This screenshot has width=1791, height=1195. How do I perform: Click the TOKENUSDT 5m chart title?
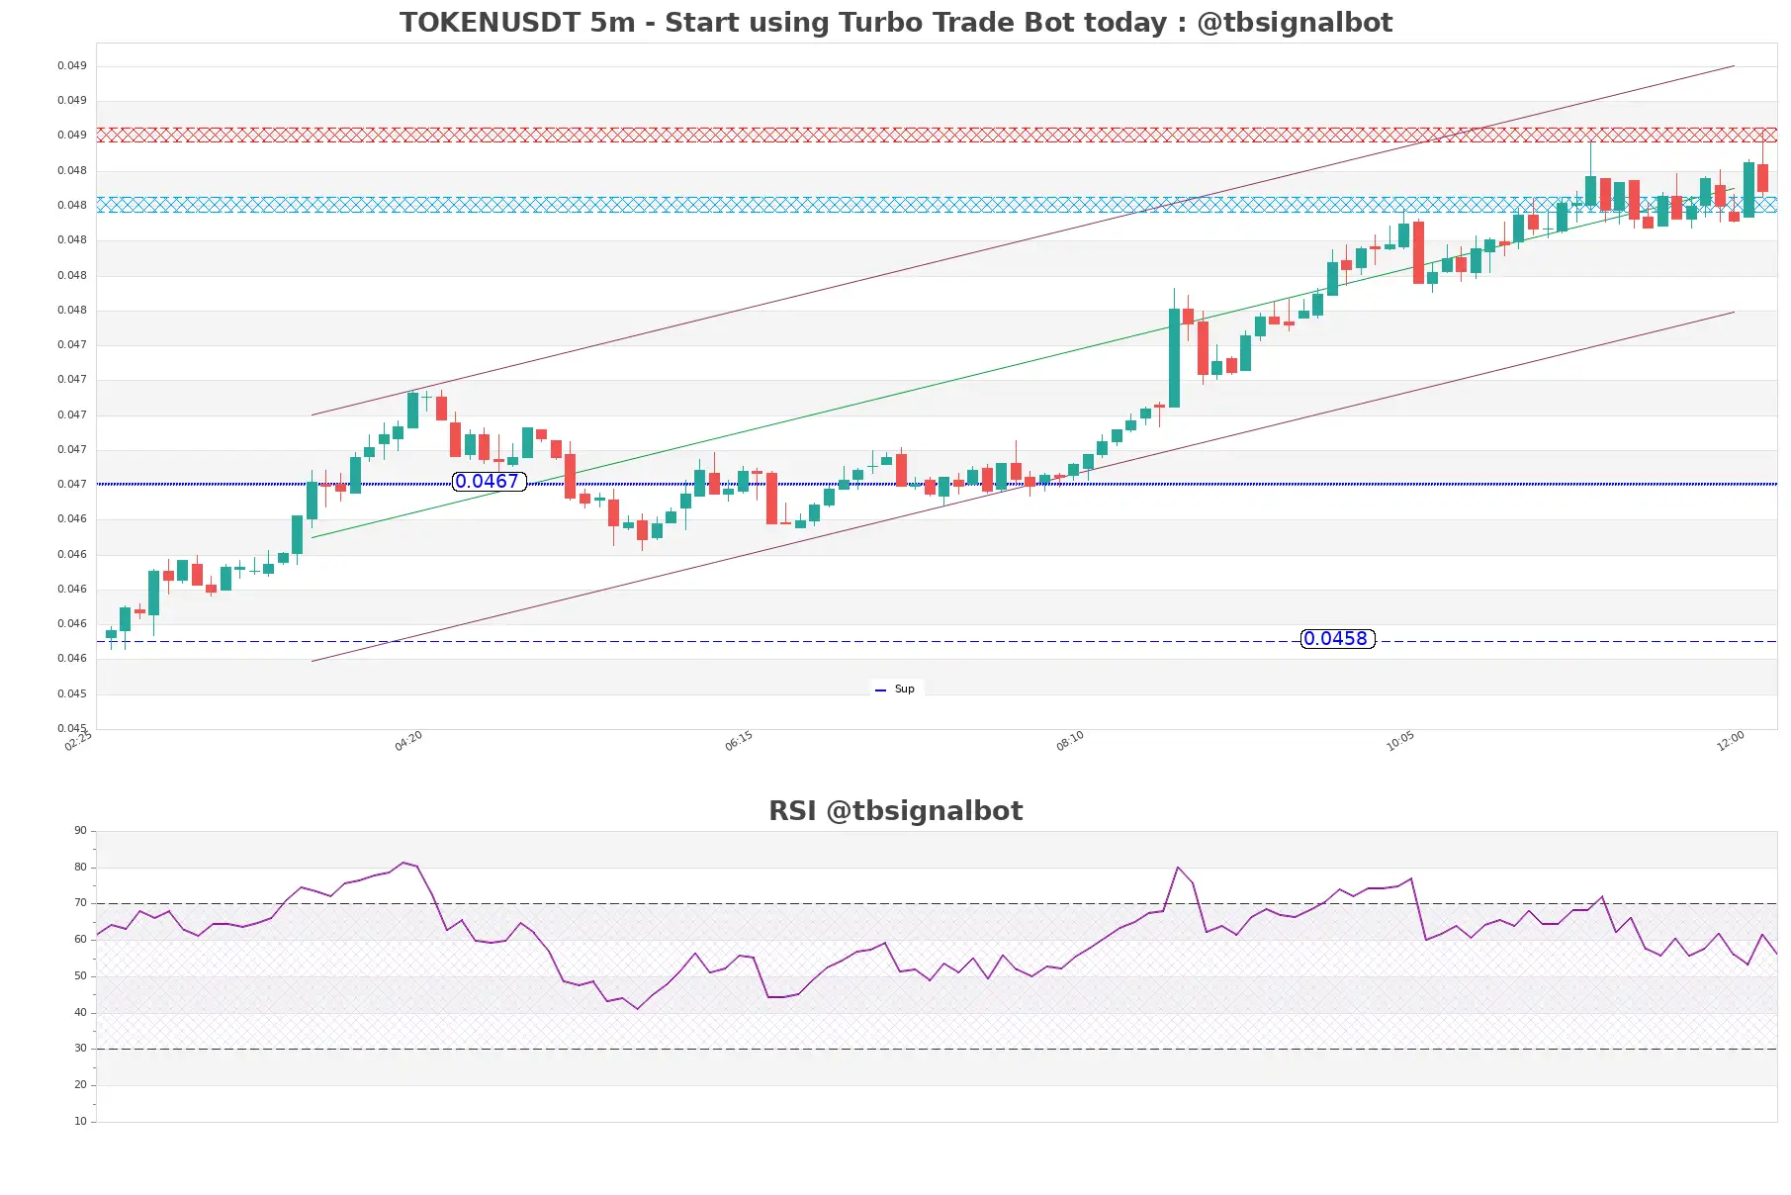[x=896, y=23]
